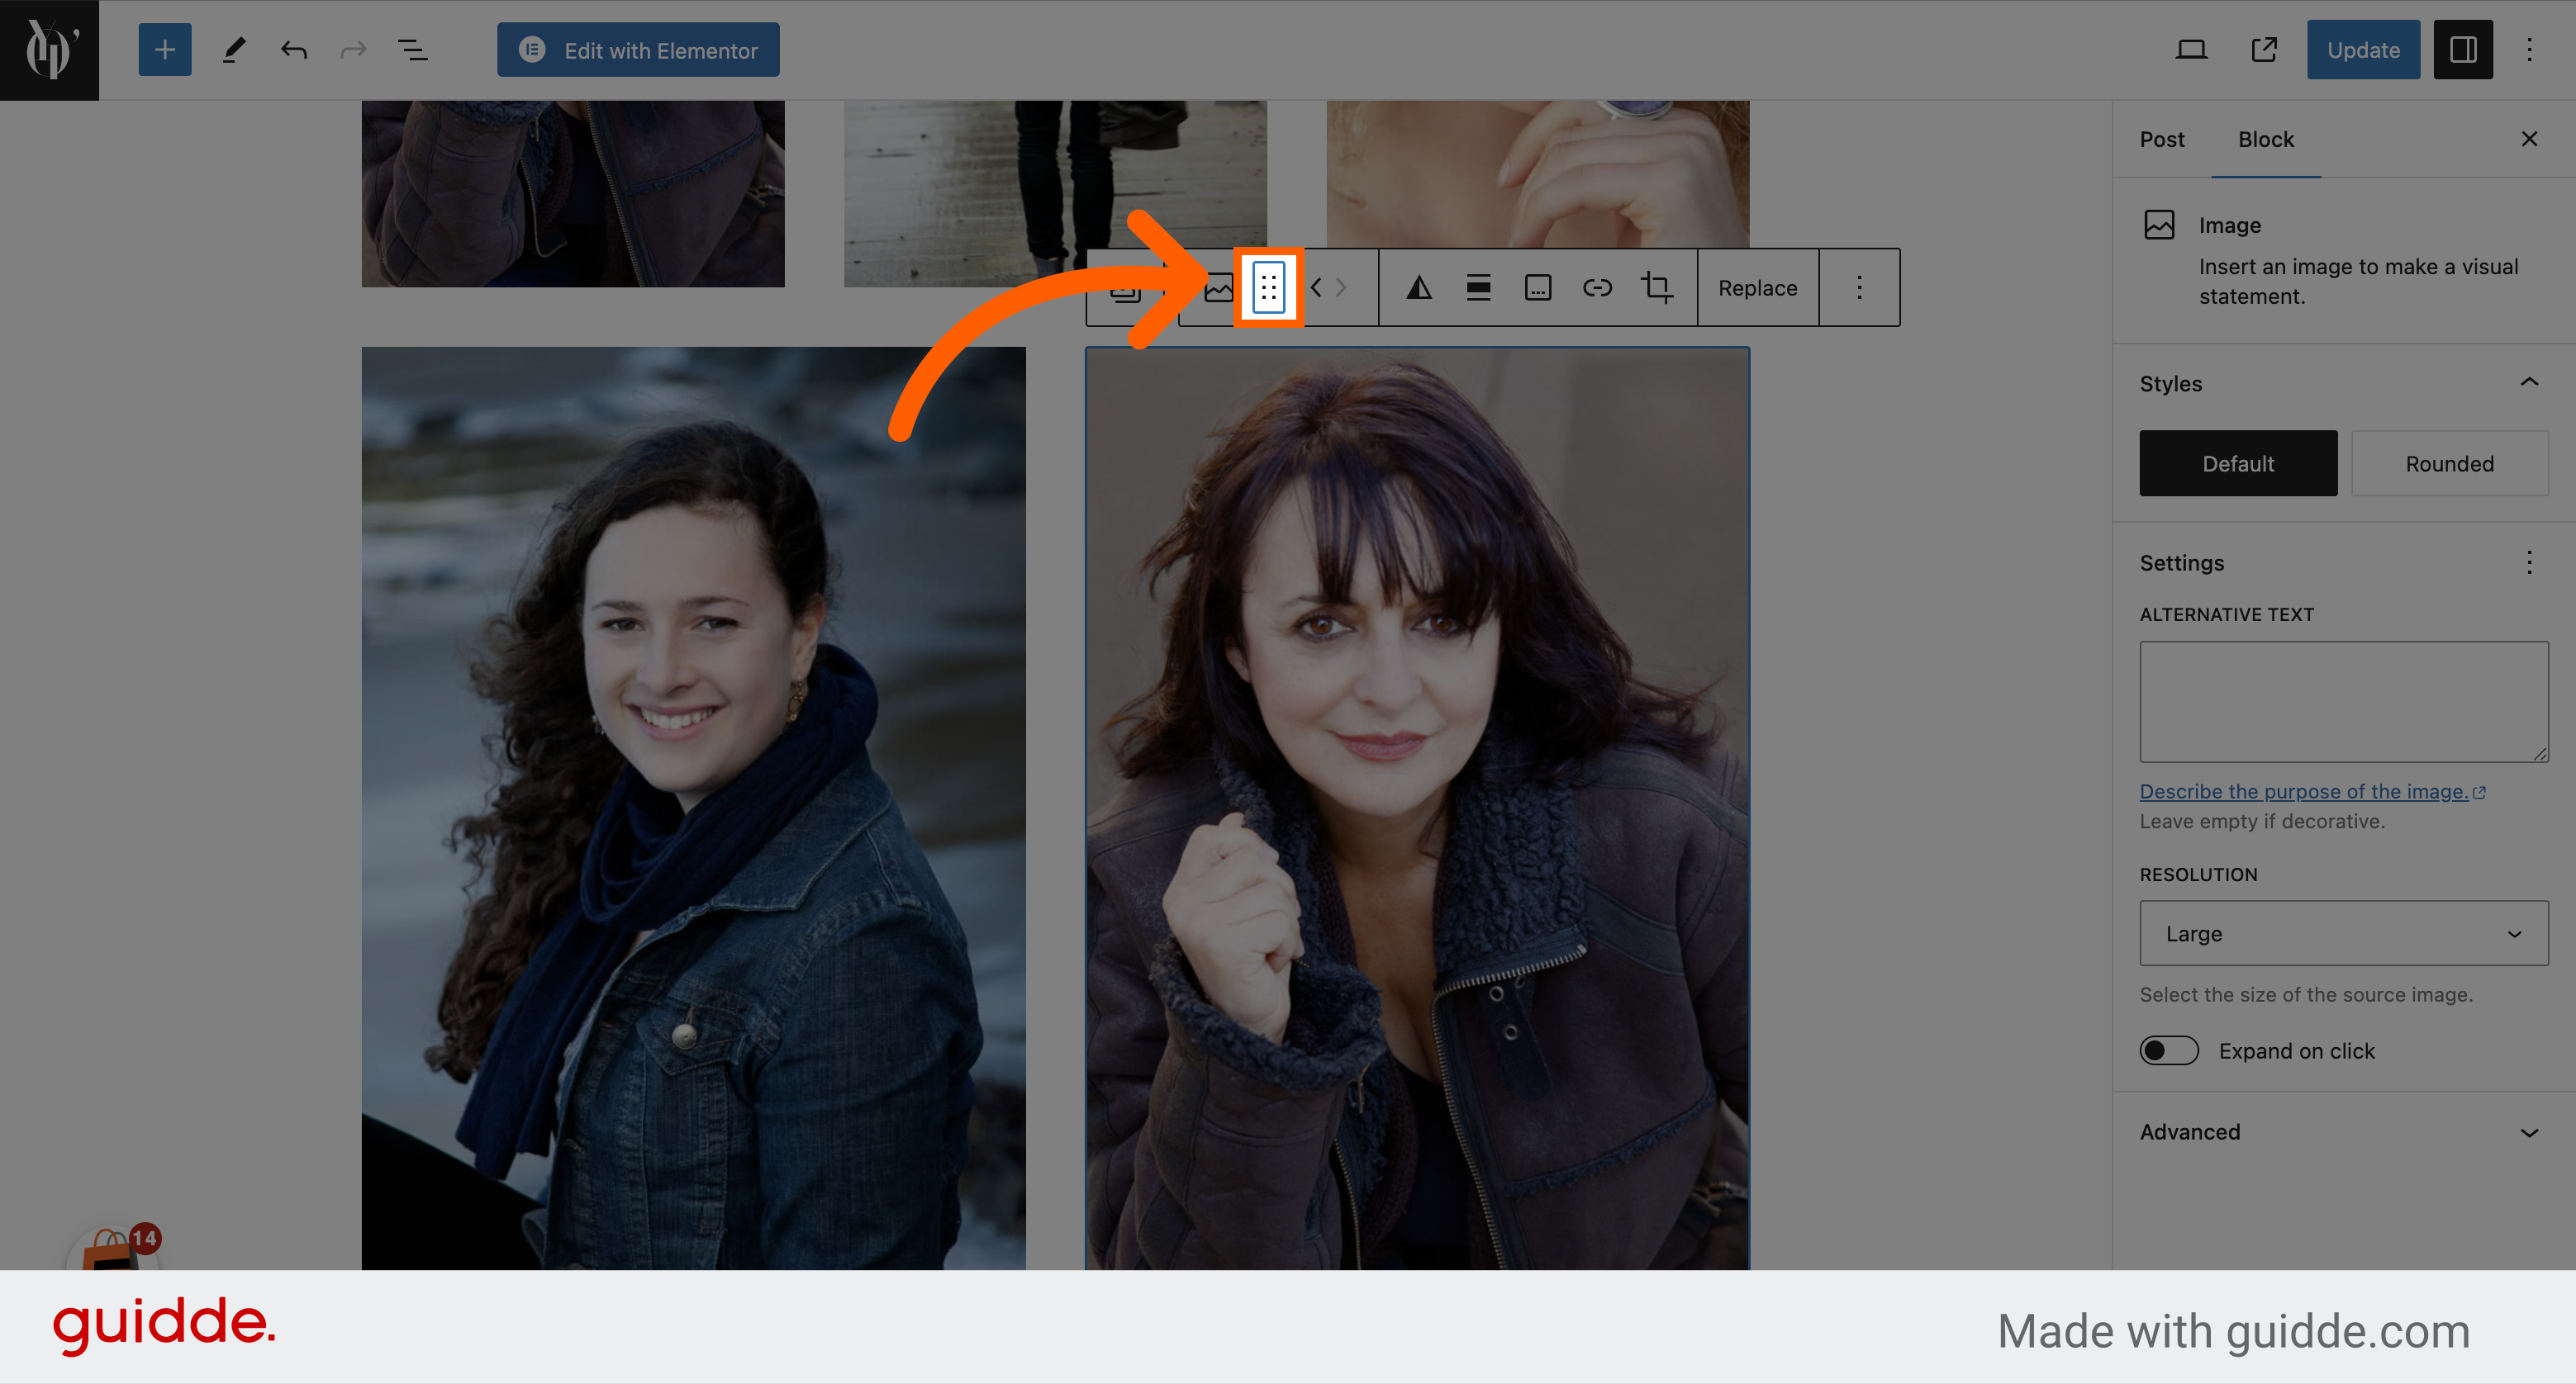Insert a link on the image
The image size is (2576, 1384).
(1597, 288)
